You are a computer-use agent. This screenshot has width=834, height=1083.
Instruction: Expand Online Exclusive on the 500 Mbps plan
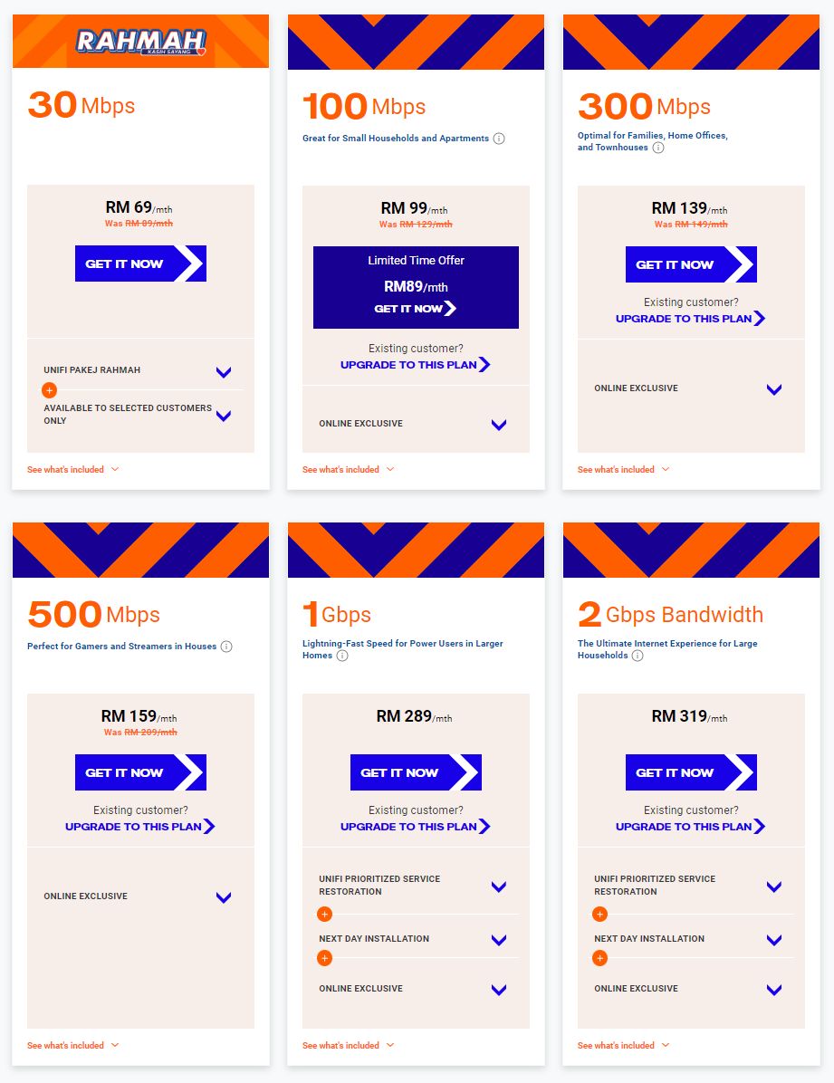(224, 898)
